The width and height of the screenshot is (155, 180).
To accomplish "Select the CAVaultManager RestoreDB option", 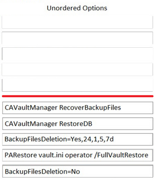I will 77,124.
